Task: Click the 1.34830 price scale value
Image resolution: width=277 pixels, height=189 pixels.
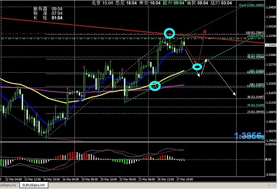Action: pyautogui.click(x=271, y=8)
